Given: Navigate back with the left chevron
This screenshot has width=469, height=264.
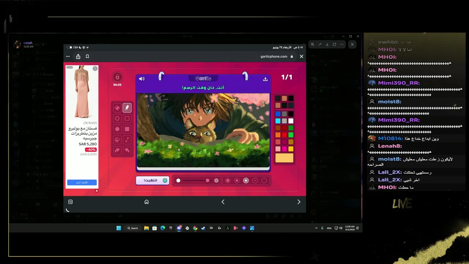Looking at the screenshot, I should pyautogui.click(x=223, y=202).
